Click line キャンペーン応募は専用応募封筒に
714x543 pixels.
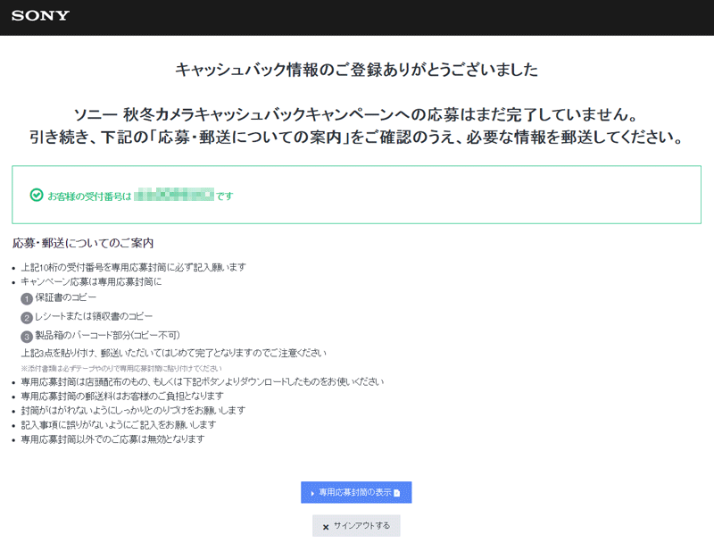(x=91, y=281)
